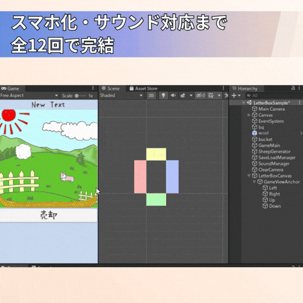Open the scene effects dropdown arrow
This screenshot has width=303, height=303.
pyautogui.click(x=191, y=95)
